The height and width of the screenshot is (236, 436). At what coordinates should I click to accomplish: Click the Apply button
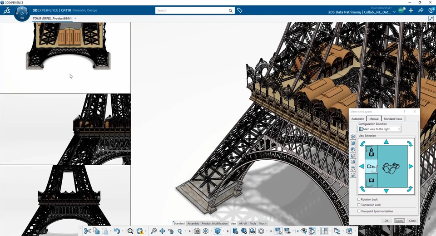399,221
